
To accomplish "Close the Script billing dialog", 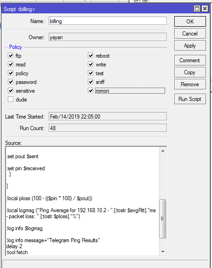I will tap(205, 9).
